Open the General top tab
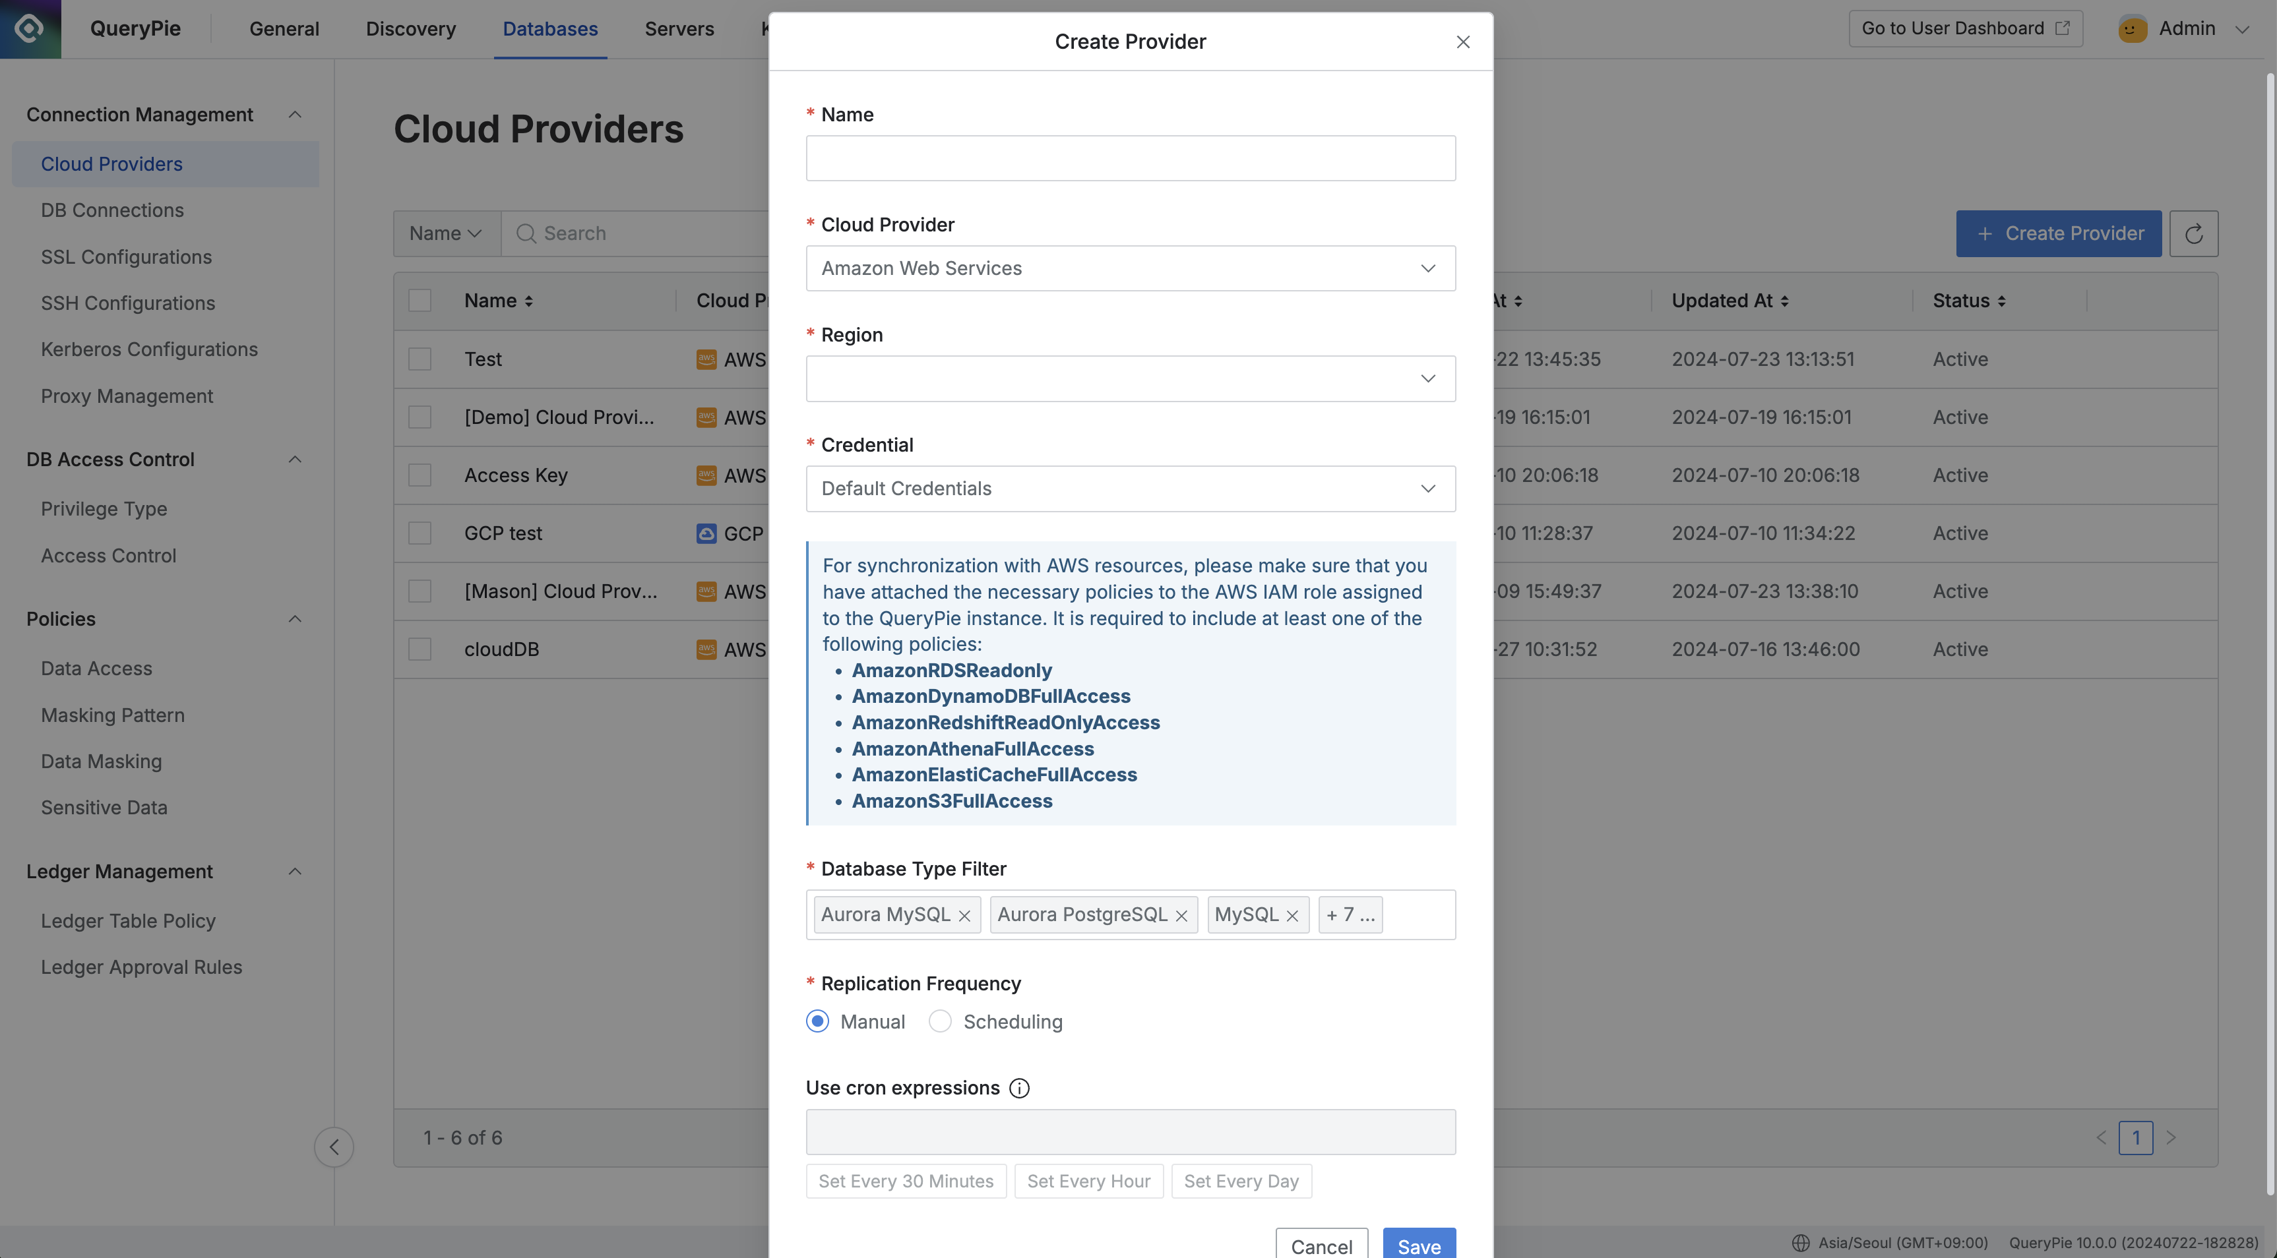Screen dimensions: 2277x1258 284,29
